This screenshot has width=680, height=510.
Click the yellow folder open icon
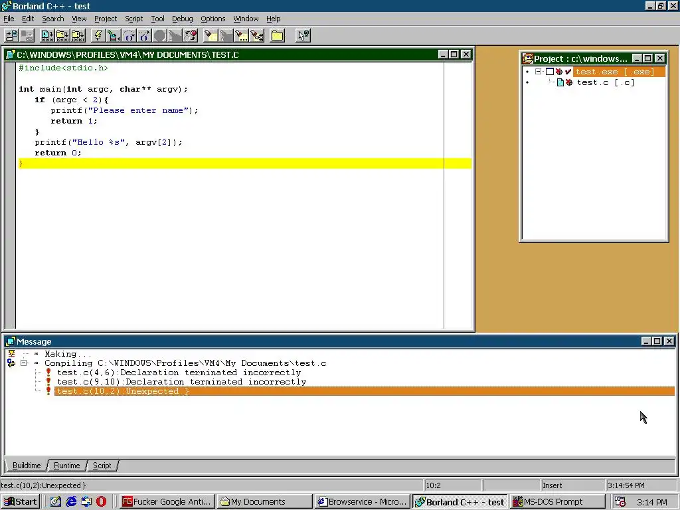(277, 36)
